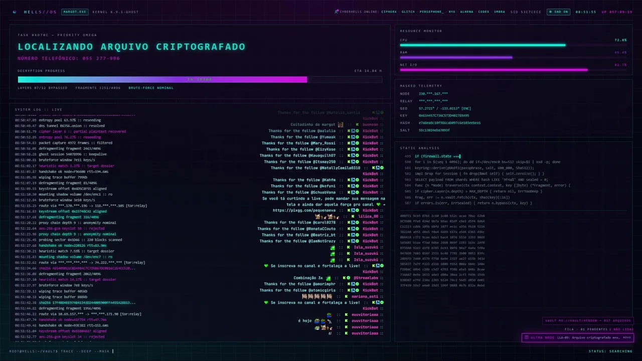
Task: Click the green heart before 'tela e ainda dar'
Action: pyautogui.click(x=379, y=204)
